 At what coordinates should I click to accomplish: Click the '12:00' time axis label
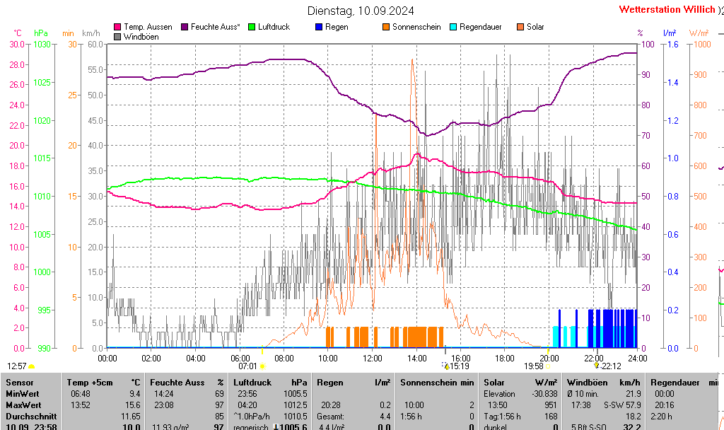pos(372,358)
